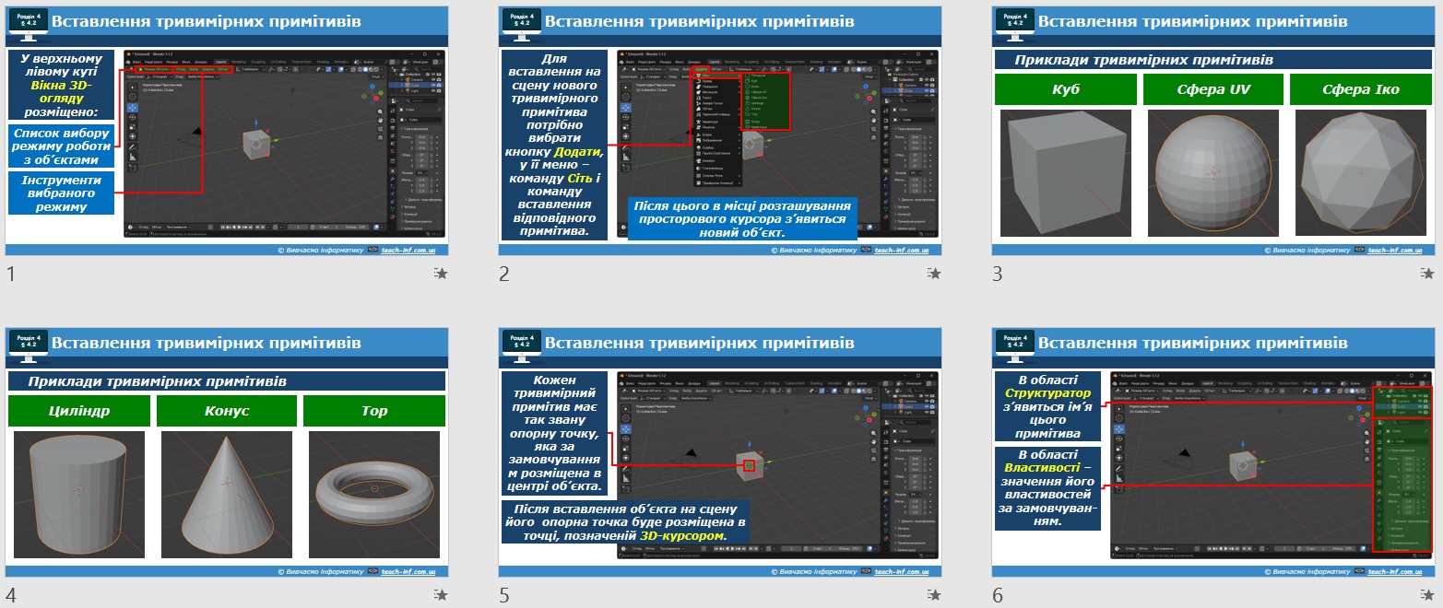
Task: Click the slide number 4 label
Action: [x=11, y=595]
